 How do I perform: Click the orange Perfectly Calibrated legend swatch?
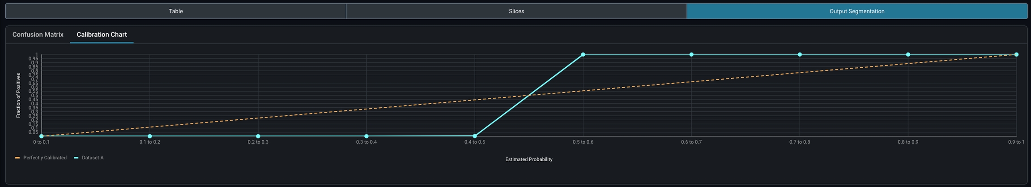pos(17,158)
